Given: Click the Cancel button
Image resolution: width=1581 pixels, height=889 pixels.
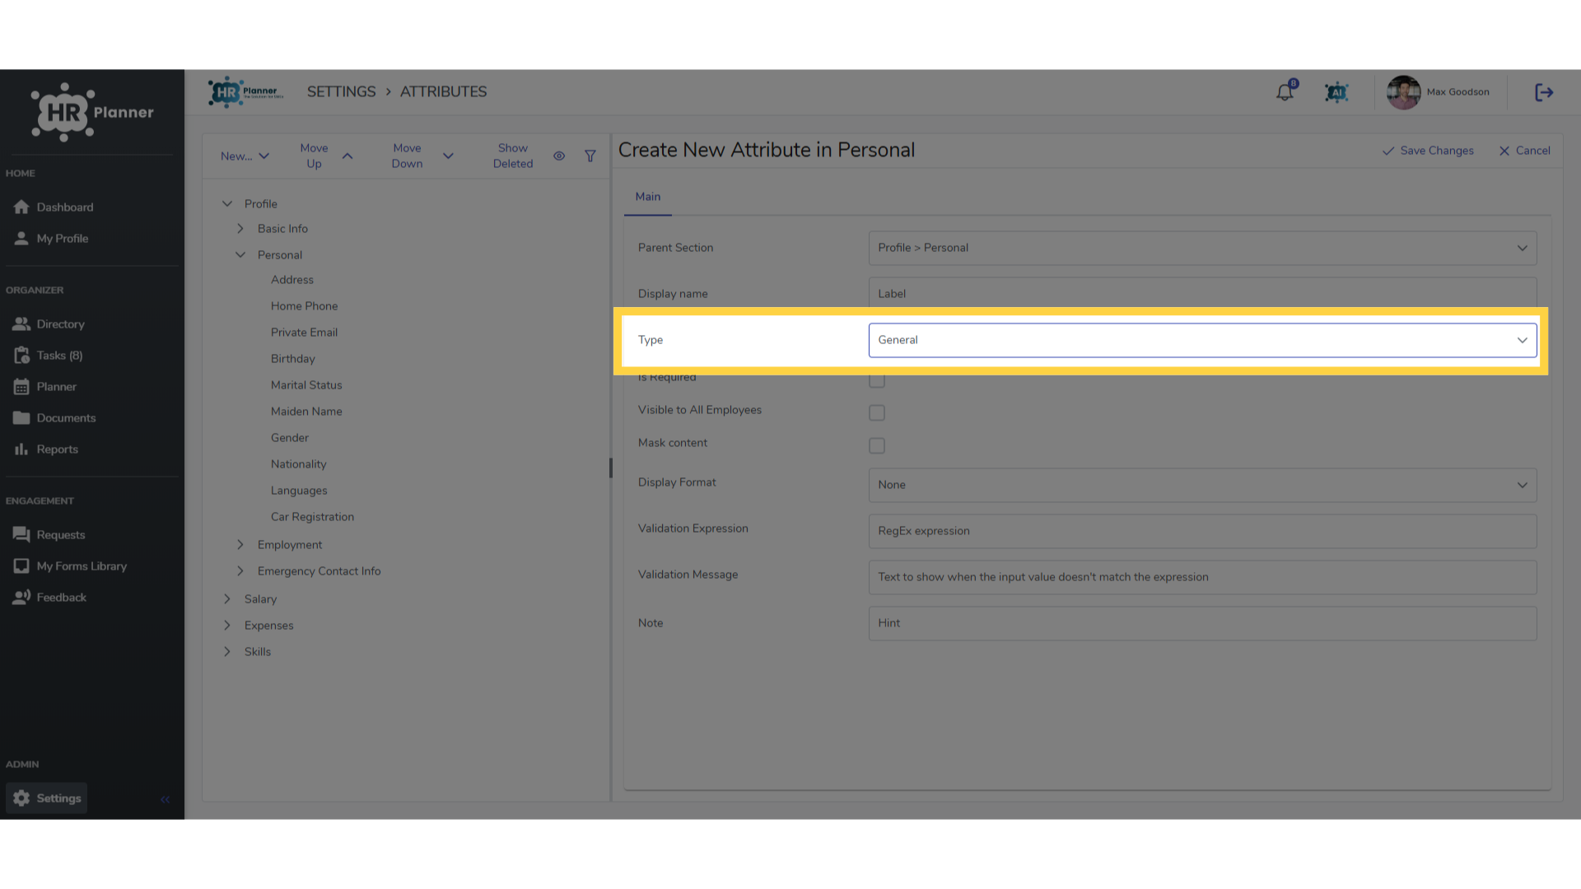Looking at the screenshot, I should point(1524,151).
